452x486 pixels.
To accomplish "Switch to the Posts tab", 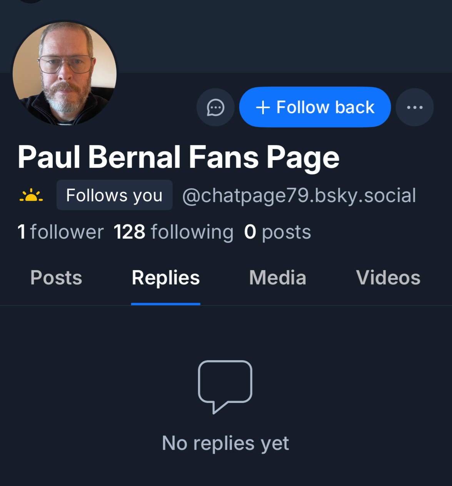I will click(56, 278).
